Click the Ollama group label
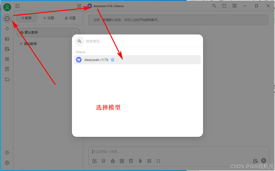275x171 pixels. point(81,52)
